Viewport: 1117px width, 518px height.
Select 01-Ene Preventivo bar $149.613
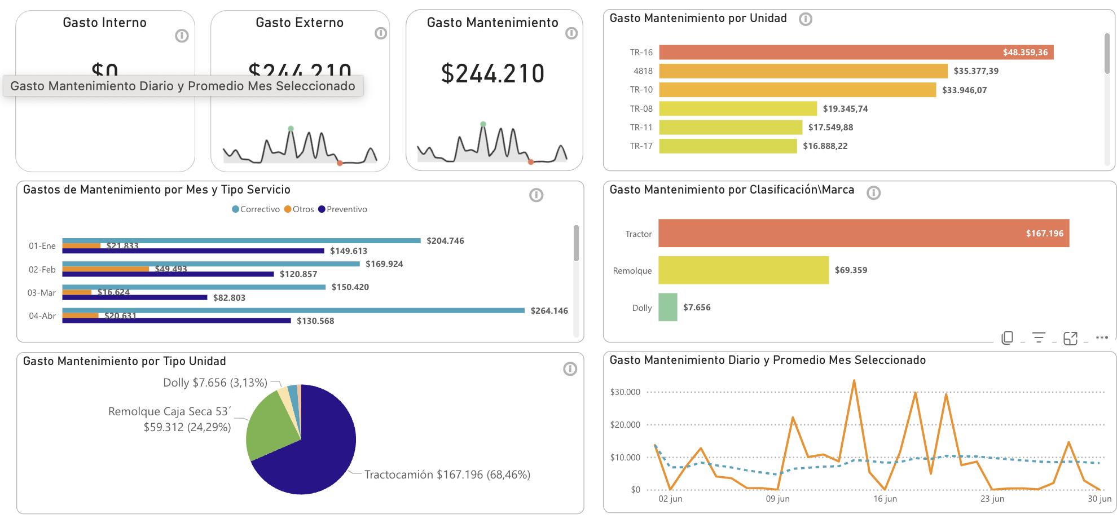coord(193,251)
